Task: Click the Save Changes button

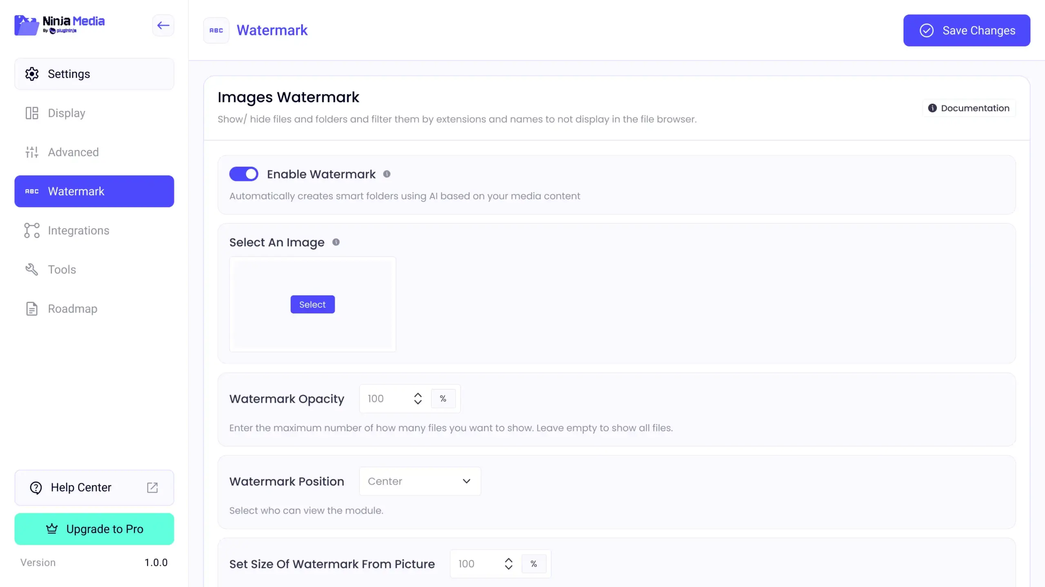Action: coord(967,31)
